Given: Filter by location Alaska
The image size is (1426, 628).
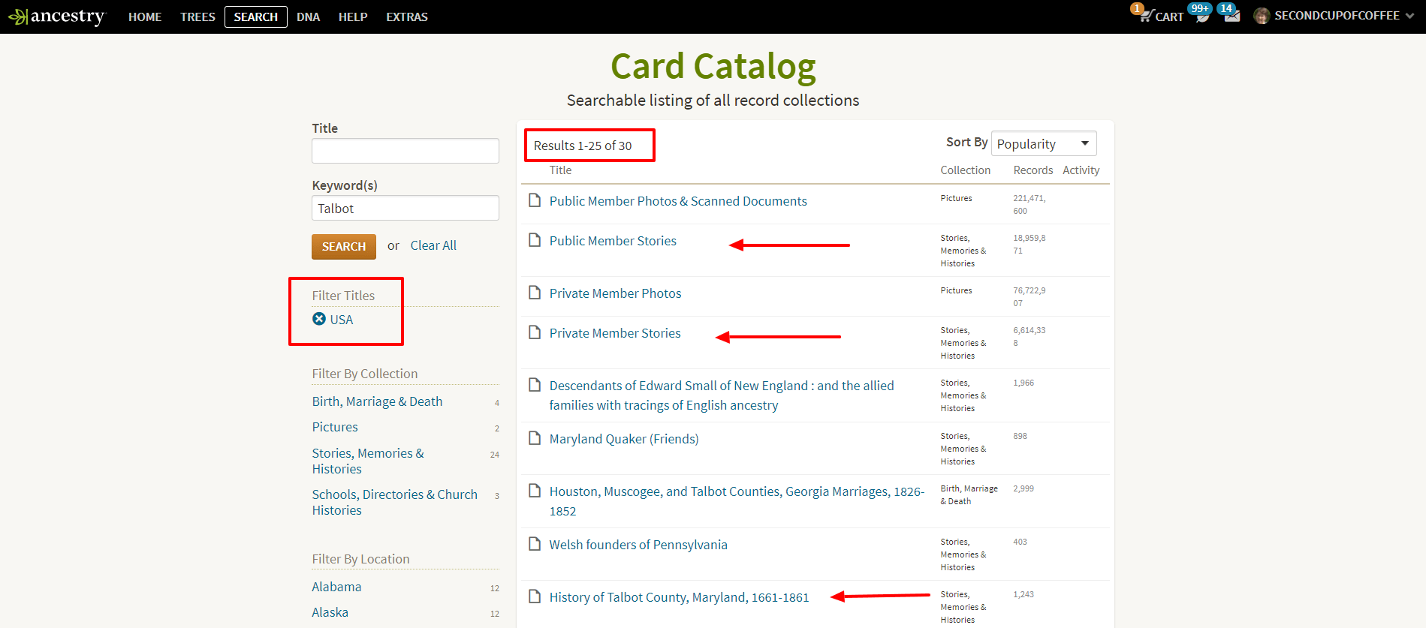Looking at the screenshot, I should tap(330, 612).
